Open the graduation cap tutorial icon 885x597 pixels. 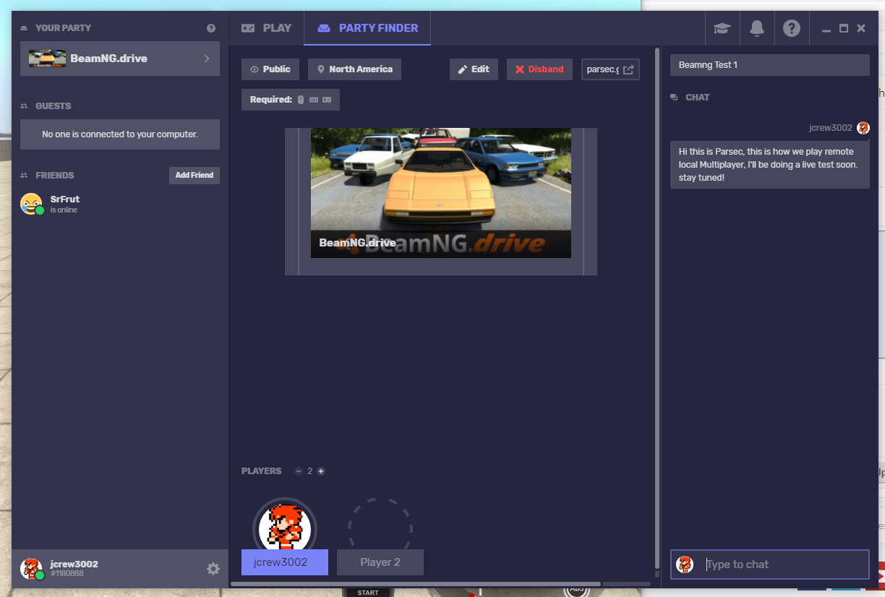coord(722,28)
